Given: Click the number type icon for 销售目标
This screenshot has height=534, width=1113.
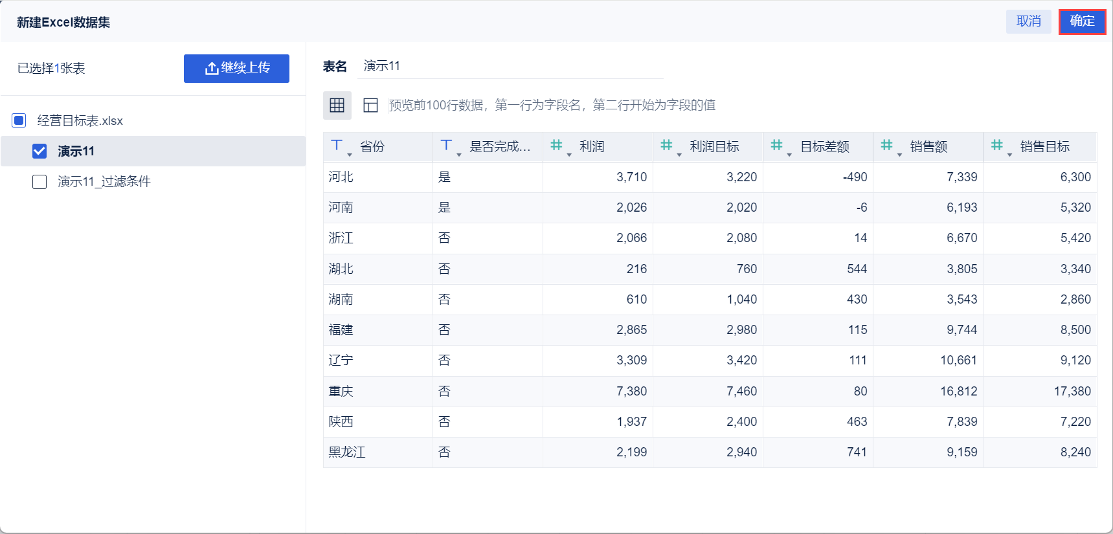Looking at the screenshot, I should (x=997, y=146).
